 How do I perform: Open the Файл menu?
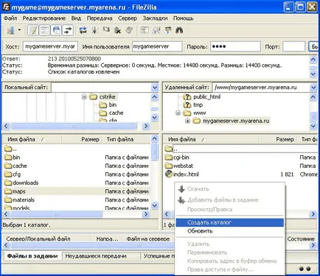[10, 18]
